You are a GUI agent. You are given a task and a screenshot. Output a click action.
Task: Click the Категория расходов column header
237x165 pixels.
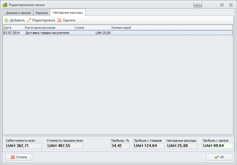50,28
